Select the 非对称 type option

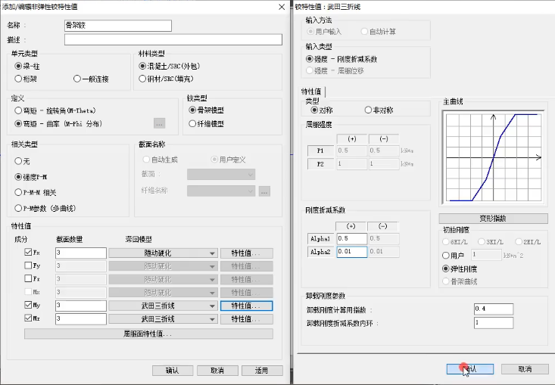pos(369,110)
